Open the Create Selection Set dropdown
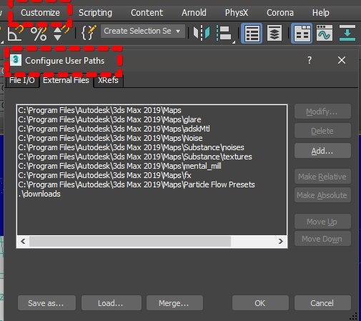This screenshot has width=361, height=321. point(143,31)
